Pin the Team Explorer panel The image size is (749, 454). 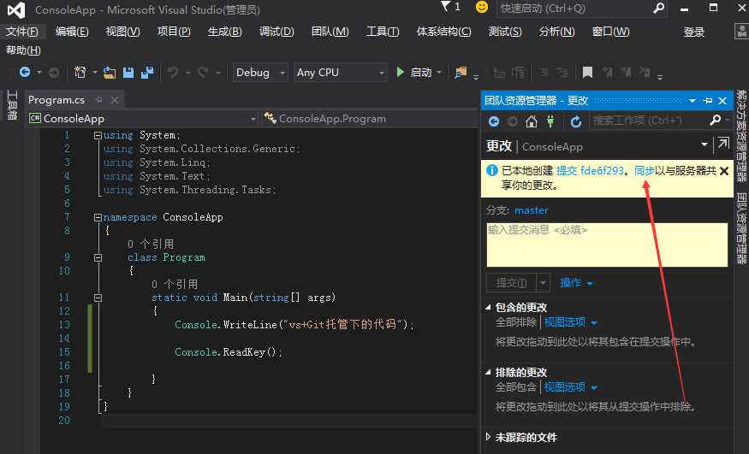click(x=707, y=101)
